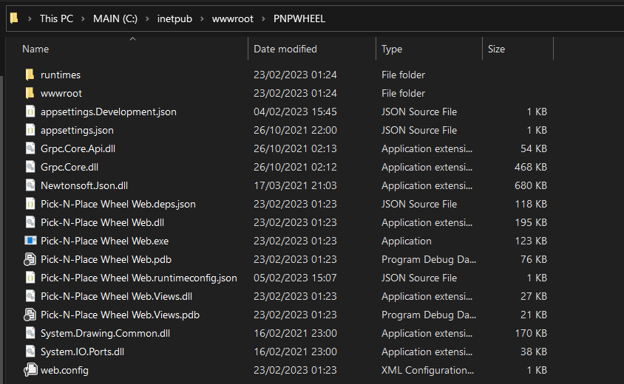Navigate to wwwroot breadcrumb
624x384 pixels.
(233, 18)
